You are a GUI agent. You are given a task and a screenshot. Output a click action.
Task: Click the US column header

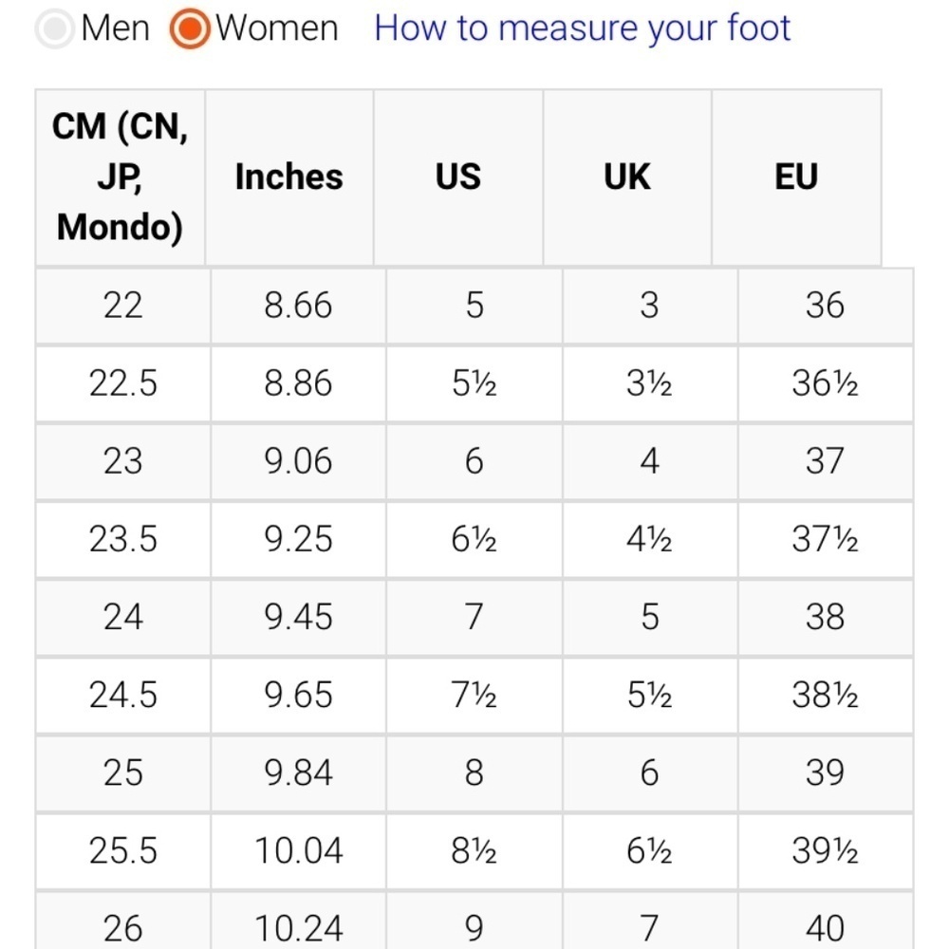pos(458,177)
